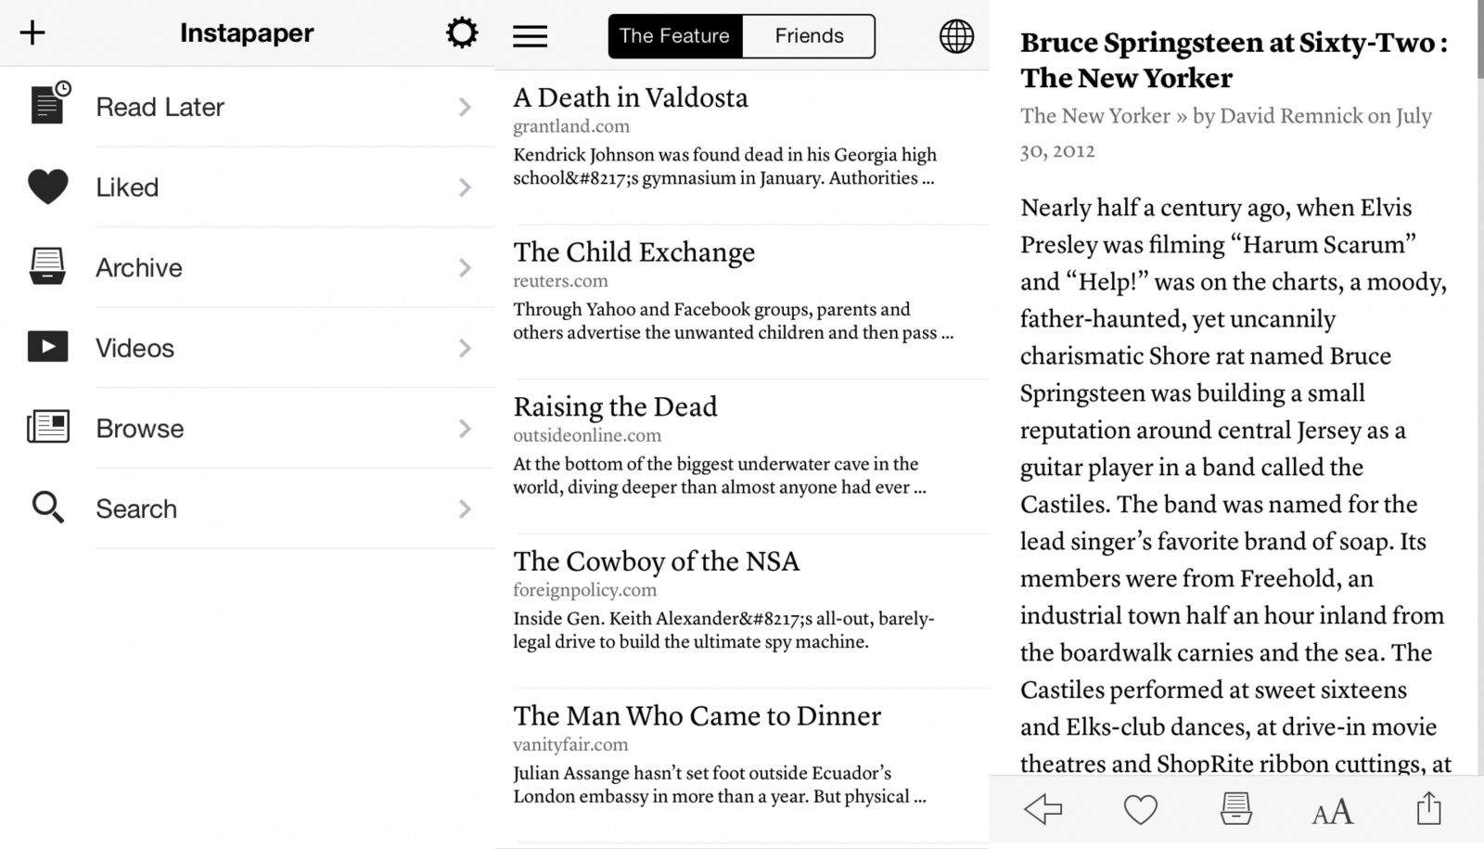Viewport: 1484px width, 849px height.
Task: Open the Liked list
Action: [x=127, y=187]
